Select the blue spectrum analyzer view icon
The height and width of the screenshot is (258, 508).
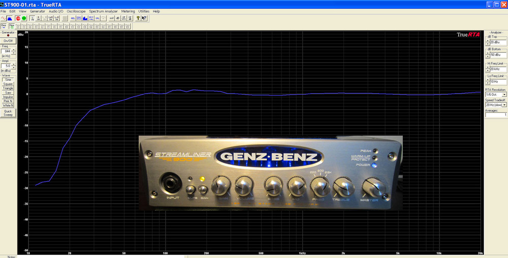coord(10,18)
